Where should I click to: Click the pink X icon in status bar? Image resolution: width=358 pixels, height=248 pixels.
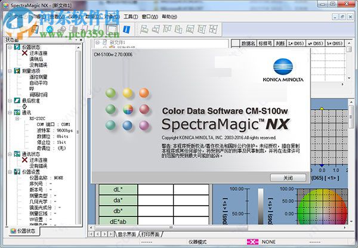(253, 242)
